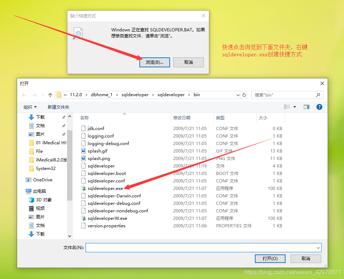Screen dimensions: 344x279
Task: Select the sqldeveloperW.exe application icon
Action: click(83, 218)
